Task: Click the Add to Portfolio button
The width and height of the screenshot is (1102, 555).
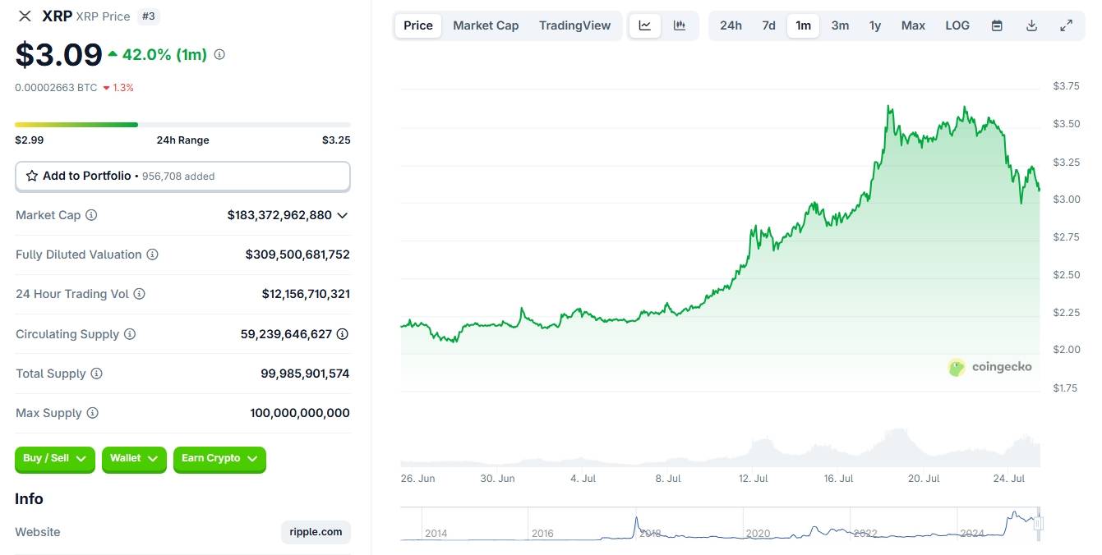Action: pos(182,176)
